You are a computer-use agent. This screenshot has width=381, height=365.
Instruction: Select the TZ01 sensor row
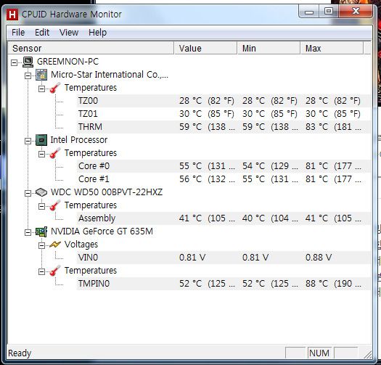click(224, 114)
